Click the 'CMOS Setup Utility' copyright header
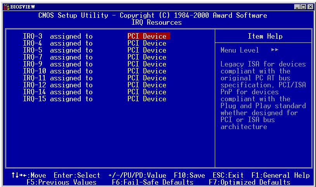 153,15
